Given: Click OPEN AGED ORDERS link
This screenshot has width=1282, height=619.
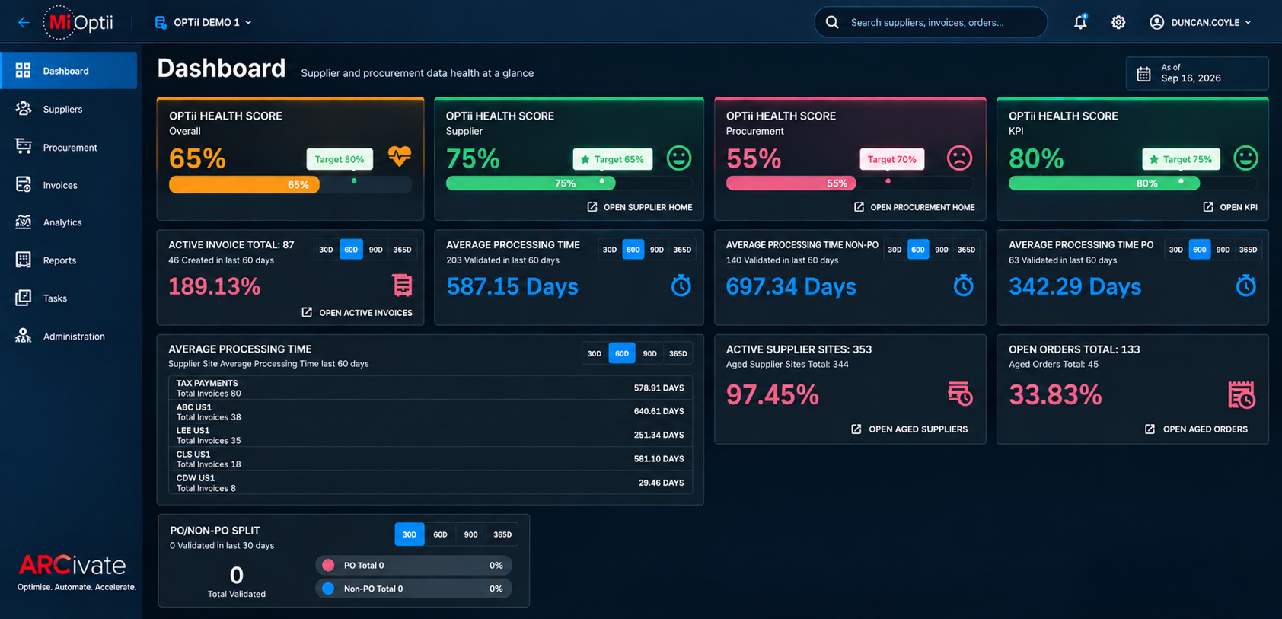Looking at the screenshot, I should point(1196,429).
